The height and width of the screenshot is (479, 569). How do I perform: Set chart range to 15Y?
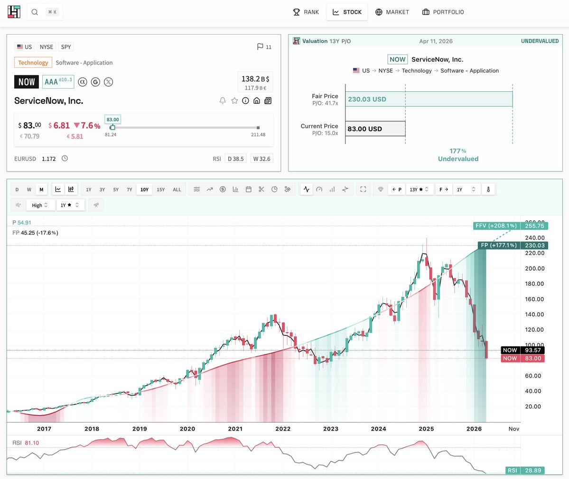161,190
